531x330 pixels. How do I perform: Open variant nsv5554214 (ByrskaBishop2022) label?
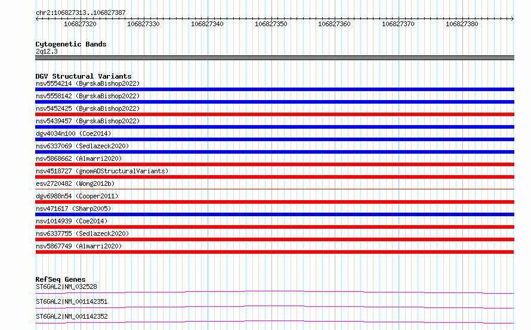(88, 83)
